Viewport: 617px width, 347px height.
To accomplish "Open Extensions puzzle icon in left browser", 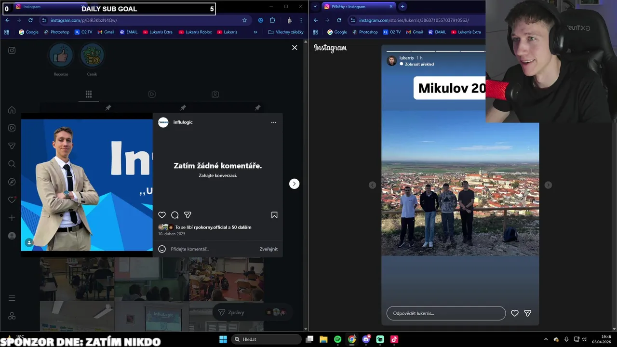I will [272, 20].
